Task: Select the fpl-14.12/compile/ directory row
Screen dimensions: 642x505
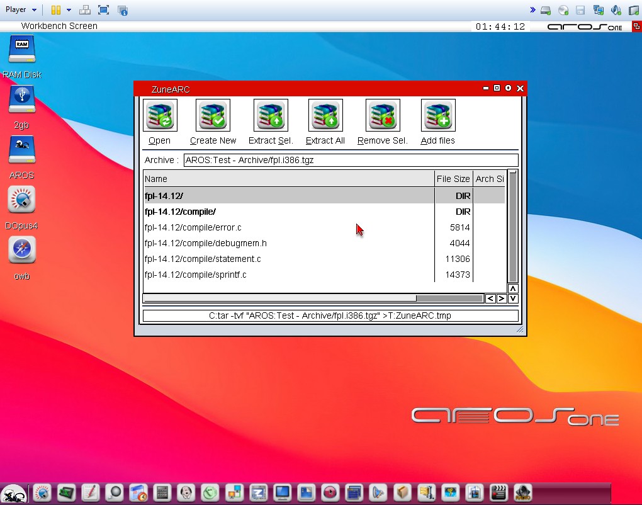Action: click(288, 212)
